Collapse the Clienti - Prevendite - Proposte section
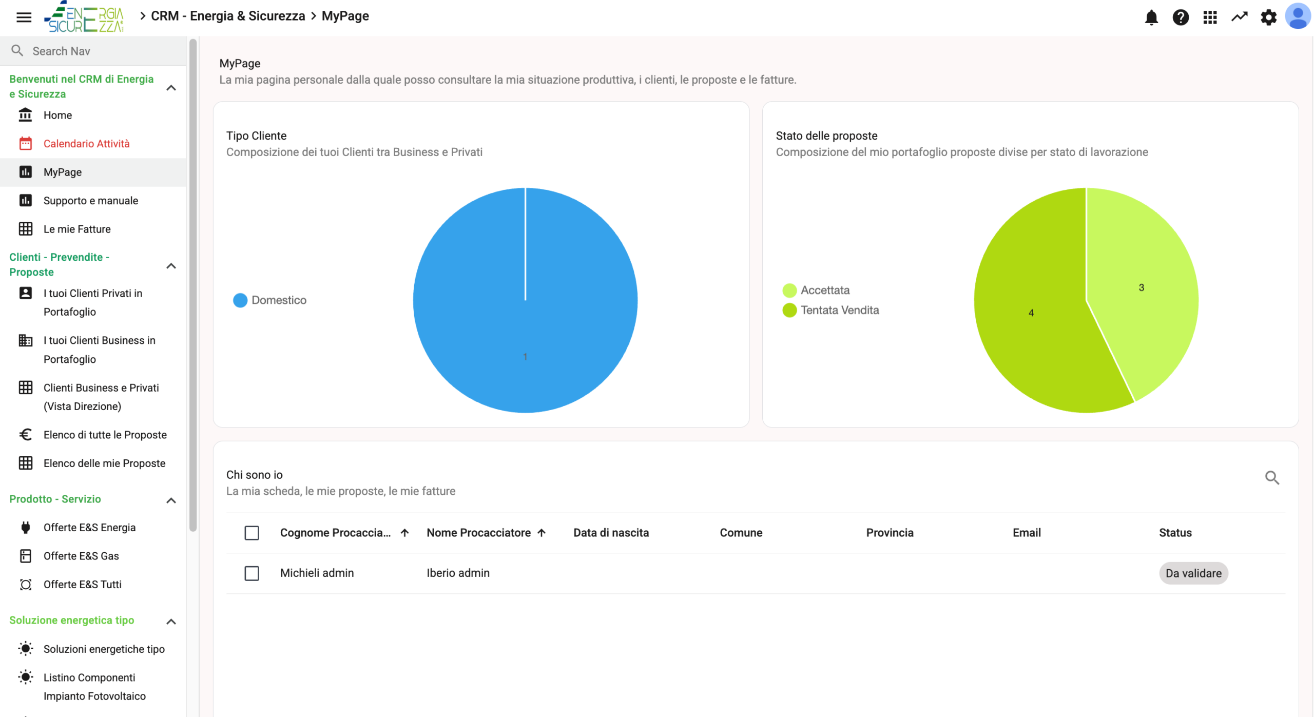Image resolution: width=1314 pixels, height=717 pixels. point(171,266)
